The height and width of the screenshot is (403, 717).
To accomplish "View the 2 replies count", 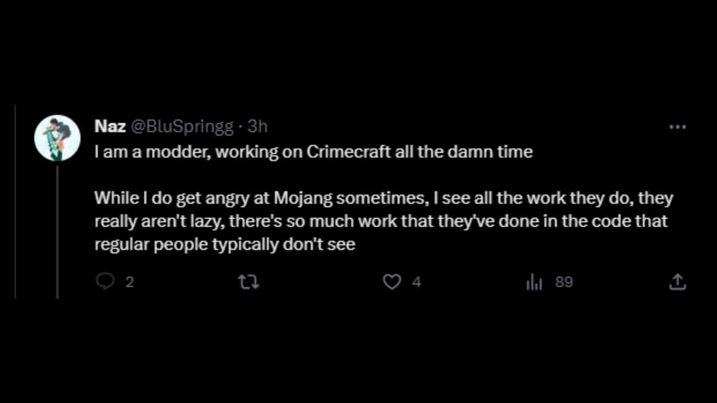I will (x=129, y=282).
